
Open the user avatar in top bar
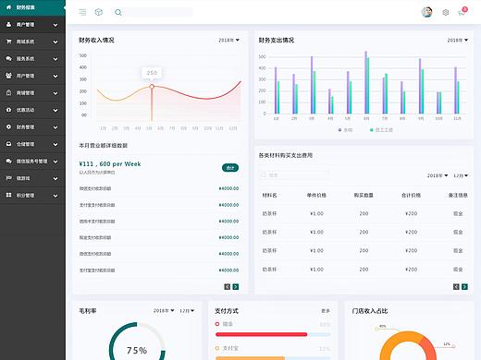tap(427, 12)
